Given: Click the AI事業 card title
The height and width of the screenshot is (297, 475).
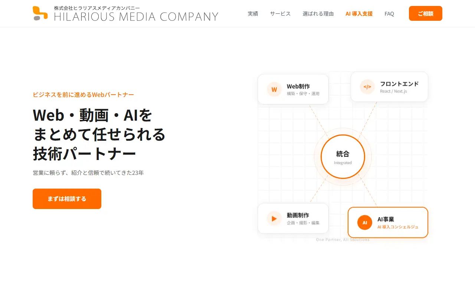Looking at the screenshot, I should (x=386, y=219).
